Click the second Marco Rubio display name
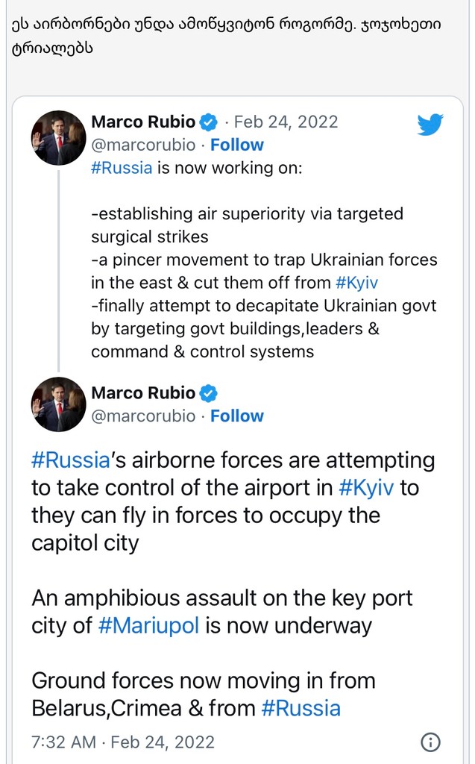The width and height of the screenshot is (475, 764). pyautogui.click(x=143, y=393)
